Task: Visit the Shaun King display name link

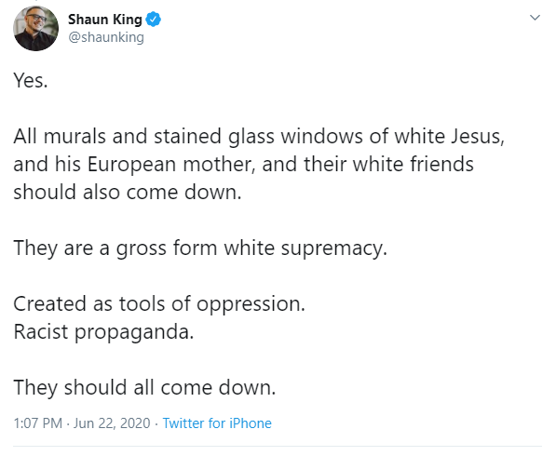Action: (x=105, y=20)
